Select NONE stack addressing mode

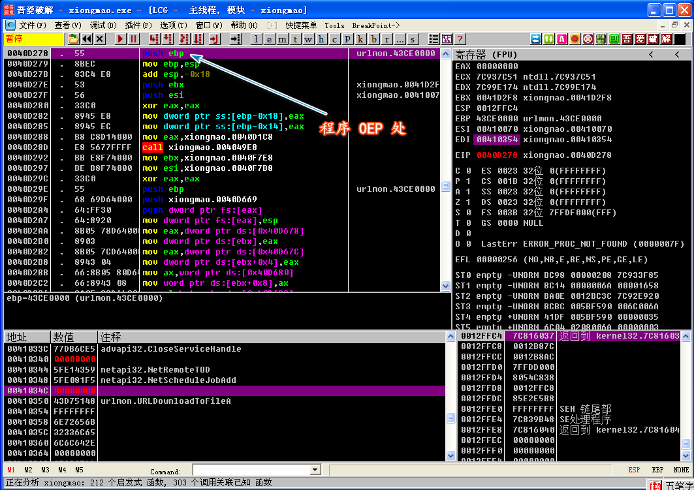pyautogui.click(x=681, y=470)
